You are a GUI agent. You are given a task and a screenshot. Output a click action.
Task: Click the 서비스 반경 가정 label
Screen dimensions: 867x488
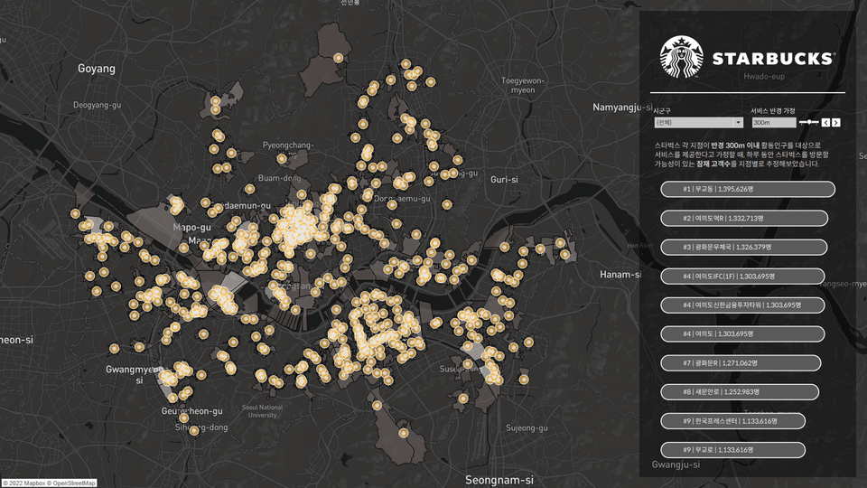(772, 110)
